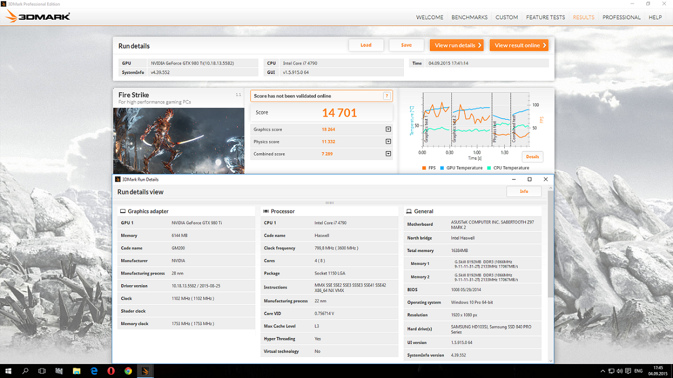673x378 pixels.
Task: Open the WELCOME tab
Action: pos(430,17)
